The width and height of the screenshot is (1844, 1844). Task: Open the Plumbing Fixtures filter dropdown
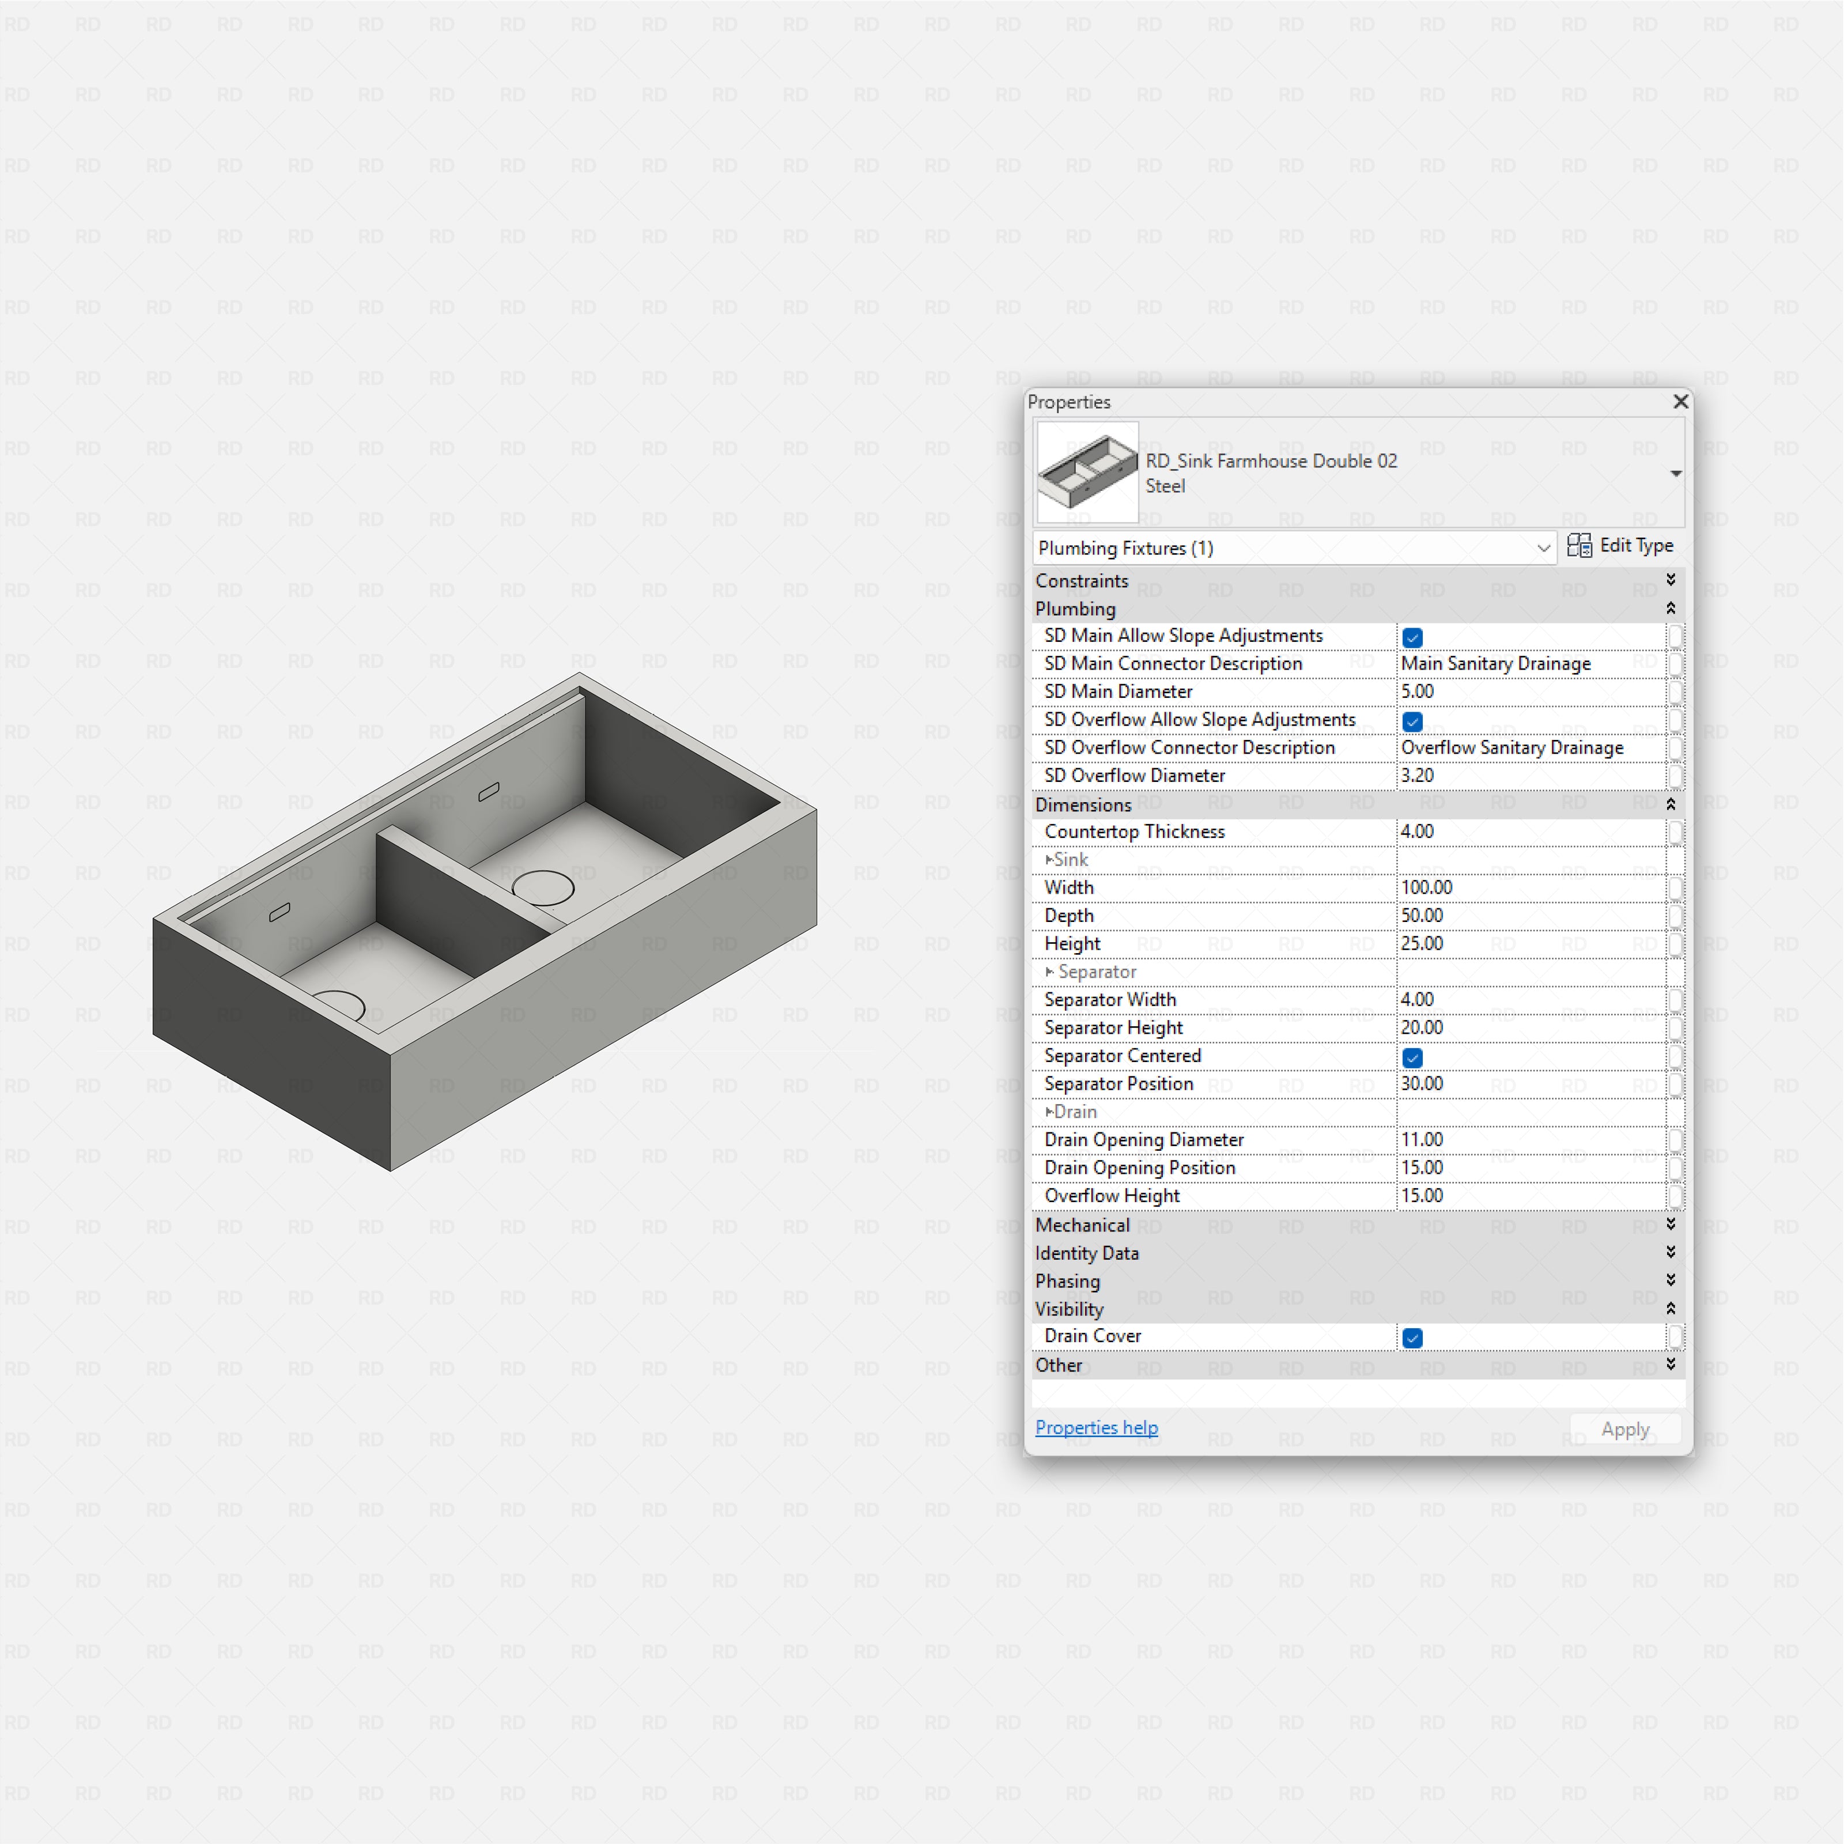[1544, 548]
